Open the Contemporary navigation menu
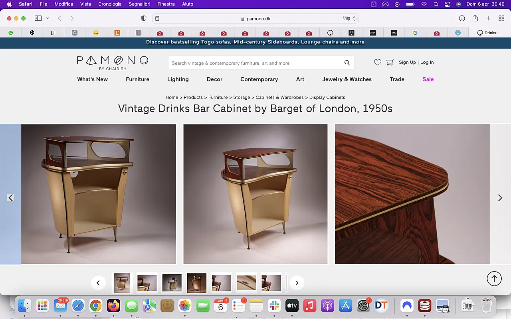 259,79
